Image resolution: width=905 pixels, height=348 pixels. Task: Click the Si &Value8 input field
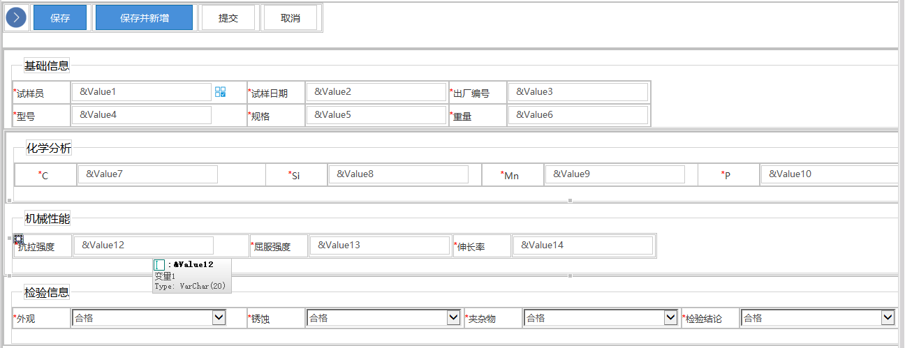point(399,174)
